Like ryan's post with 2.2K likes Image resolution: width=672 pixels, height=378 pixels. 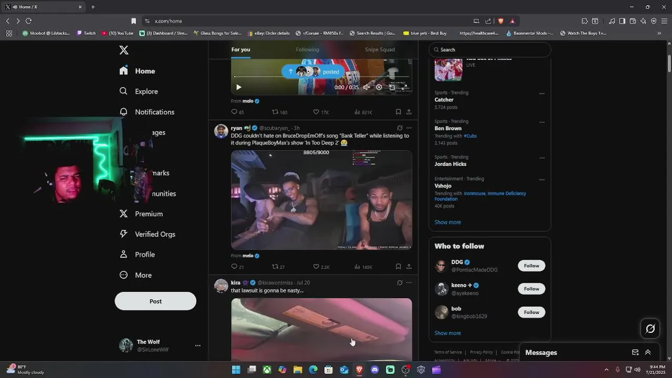coord(316,267)
